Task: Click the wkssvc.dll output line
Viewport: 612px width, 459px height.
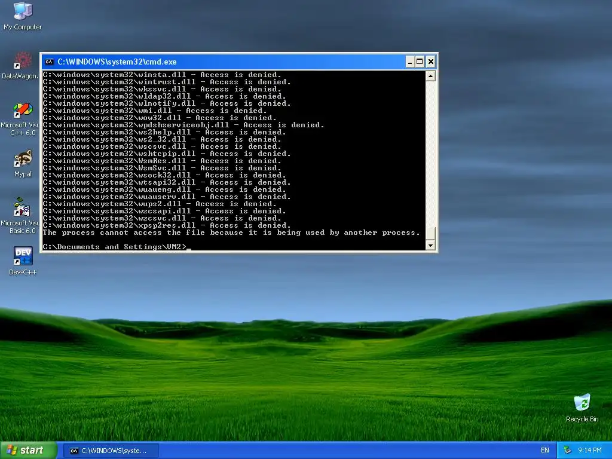Action: [162, 89]
